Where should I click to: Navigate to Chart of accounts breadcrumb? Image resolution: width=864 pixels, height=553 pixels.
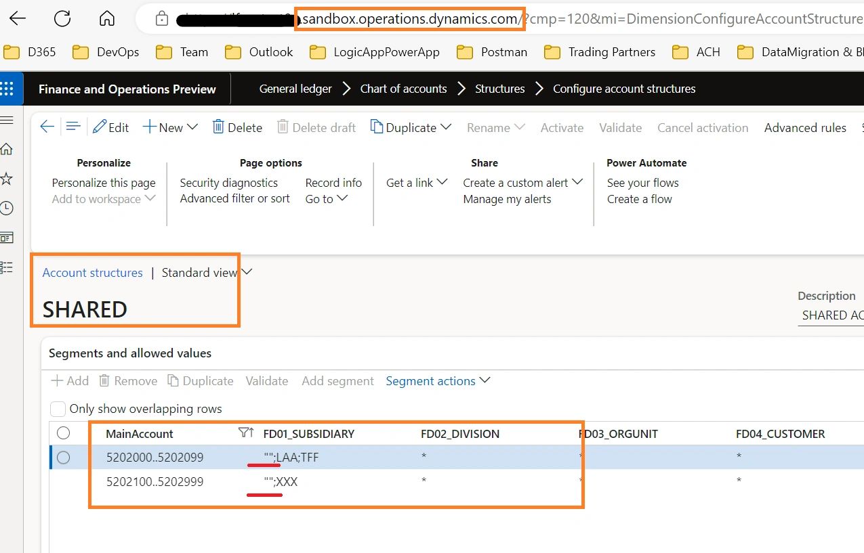coord(403,88)
